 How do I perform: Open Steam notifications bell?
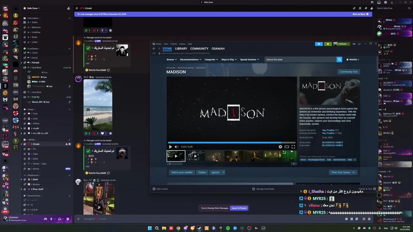pos(328,44)
